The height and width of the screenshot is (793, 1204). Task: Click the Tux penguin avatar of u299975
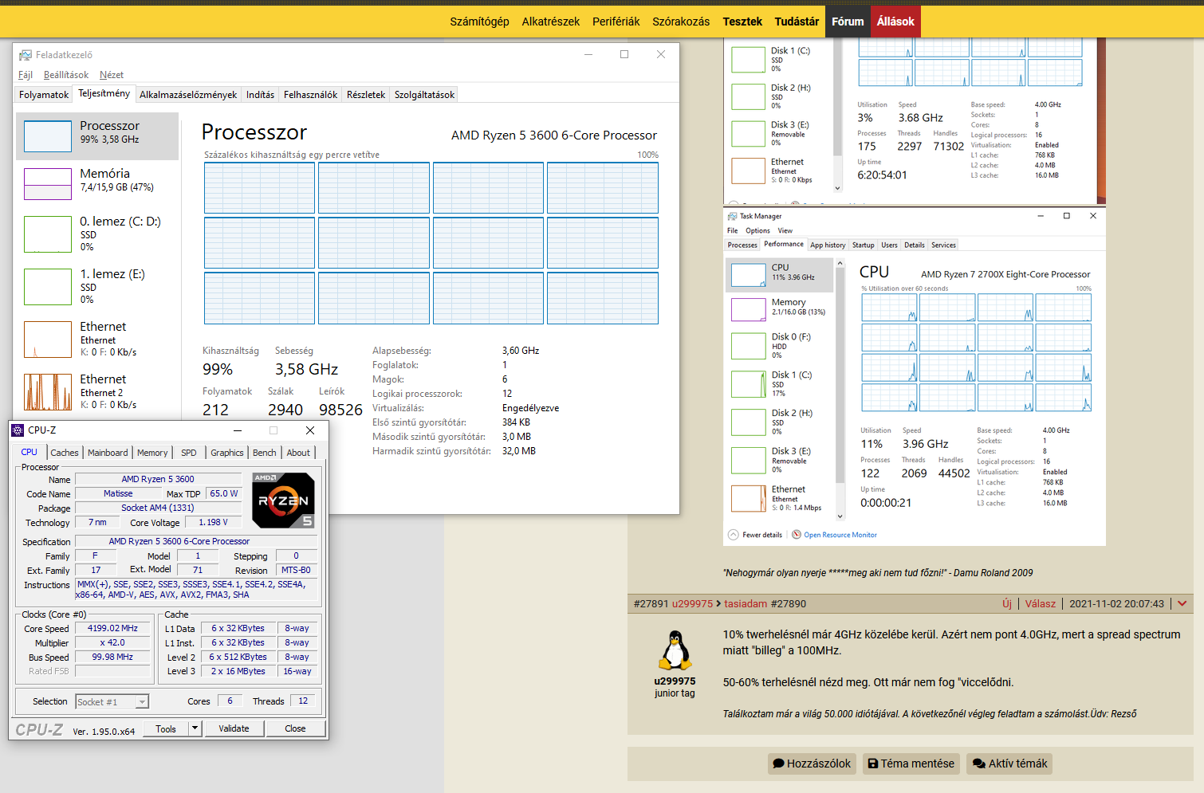click(675, 650)
